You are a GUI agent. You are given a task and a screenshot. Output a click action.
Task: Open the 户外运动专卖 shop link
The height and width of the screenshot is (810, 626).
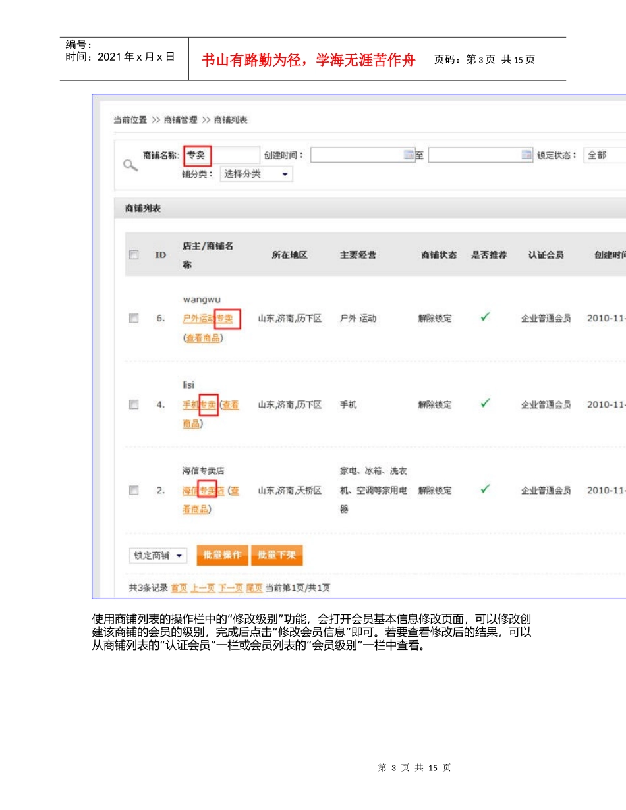208,319
